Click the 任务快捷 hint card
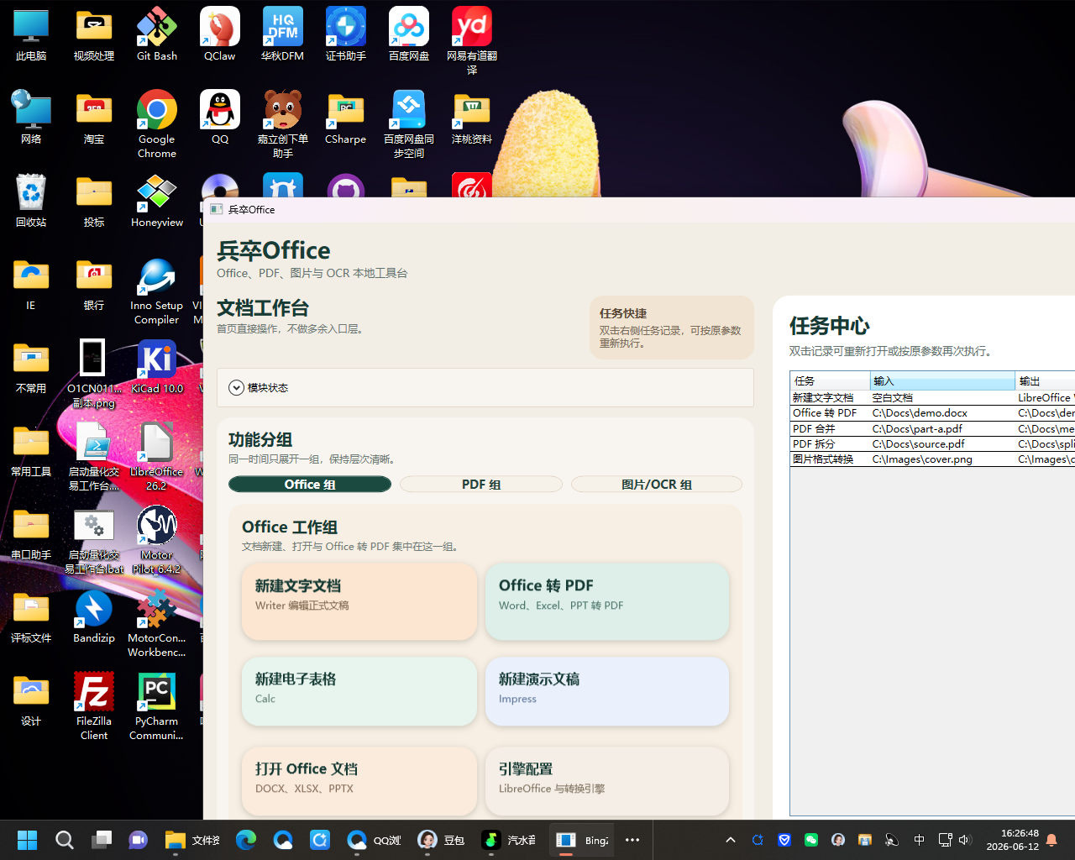Screen dimensions: 1075x860 coord(672,328)
